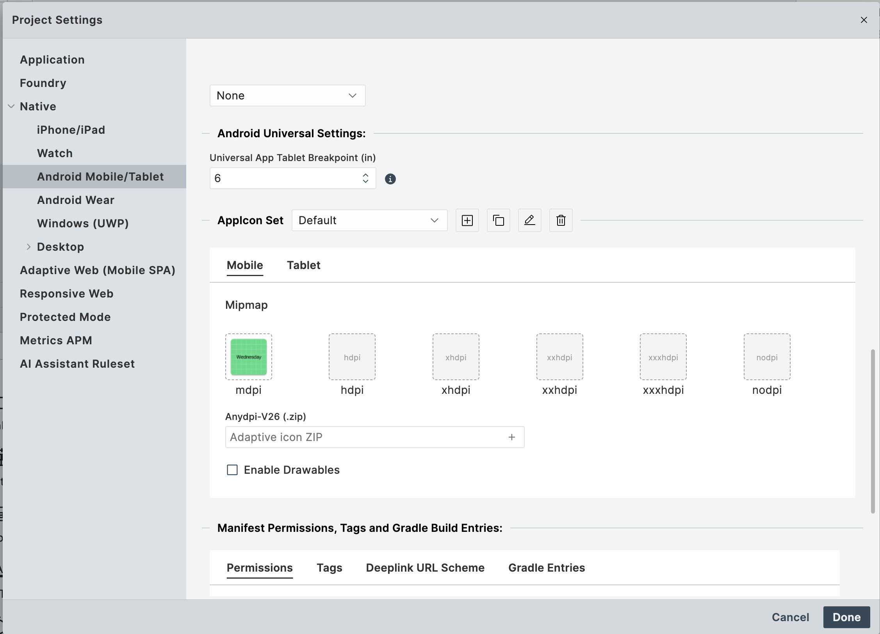Select iPhone/iPad in the sidebar

(71, 130)
